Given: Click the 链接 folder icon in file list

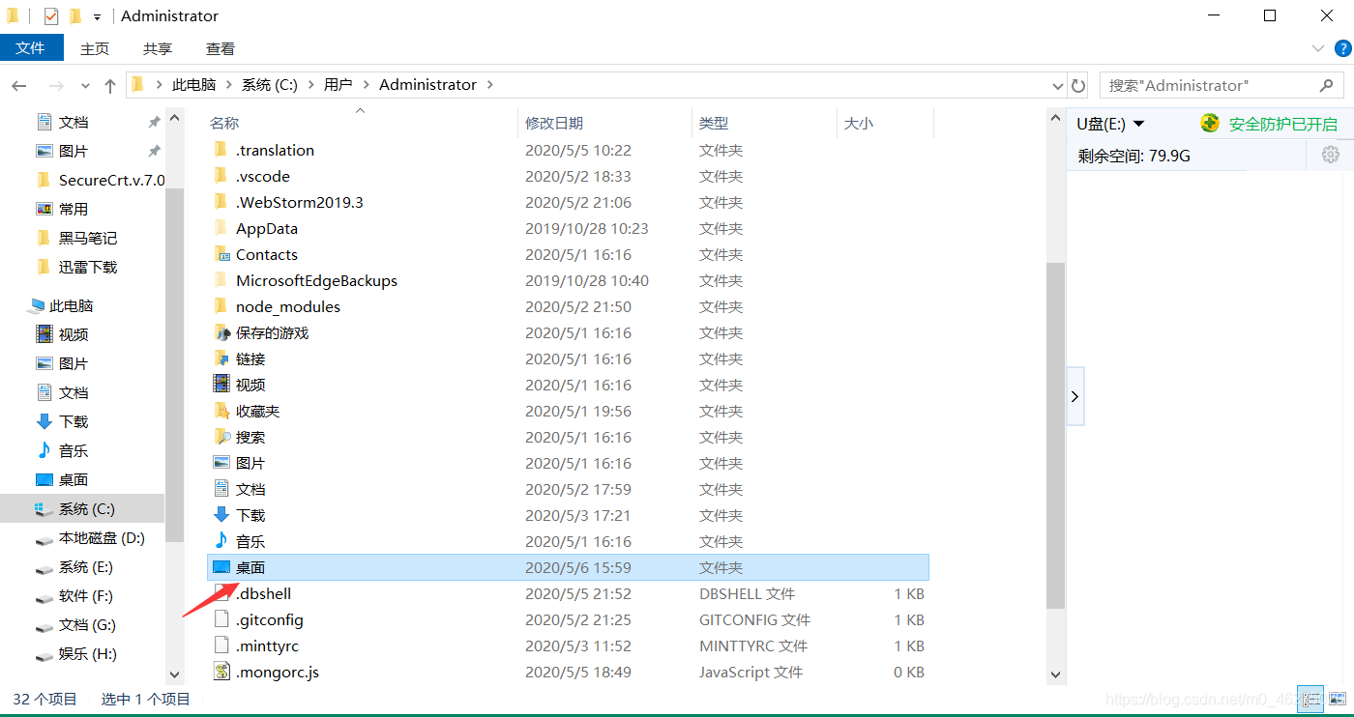Looking at the screenshot, I should 221,358.
